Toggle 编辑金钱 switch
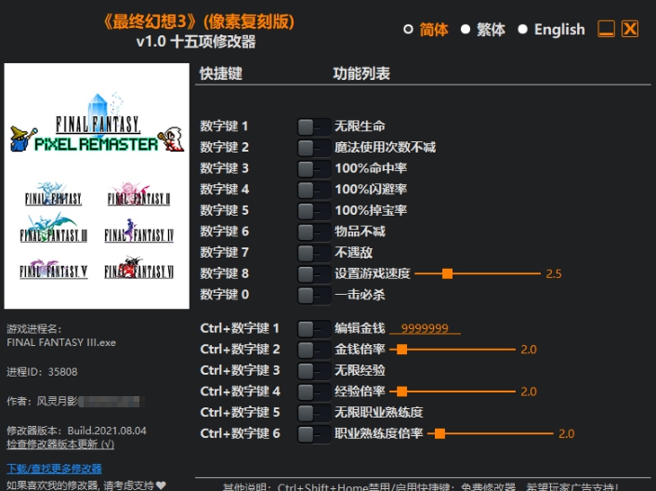 coord(314,329)
